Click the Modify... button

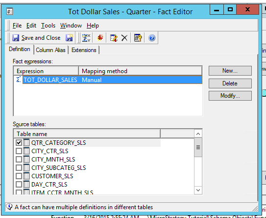[x=230, y=96]
